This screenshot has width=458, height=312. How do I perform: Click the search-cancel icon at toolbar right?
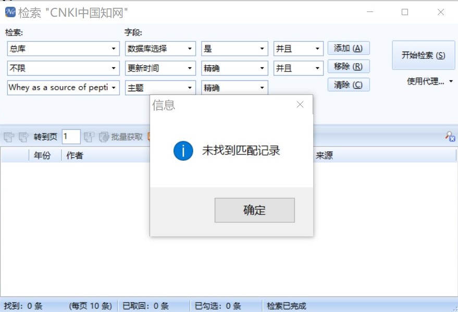450,136
